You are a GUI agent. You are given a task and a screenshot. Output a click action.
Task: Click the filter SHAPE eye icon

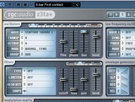click(x=25, y=91)
